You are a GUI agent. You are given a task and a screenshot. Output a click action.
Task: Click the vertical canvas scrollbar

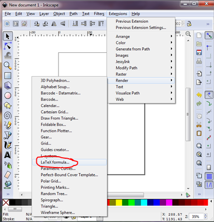[188, 114]
